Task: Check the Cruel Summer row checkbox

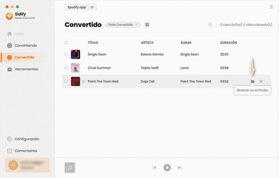Action: point(66,68)
